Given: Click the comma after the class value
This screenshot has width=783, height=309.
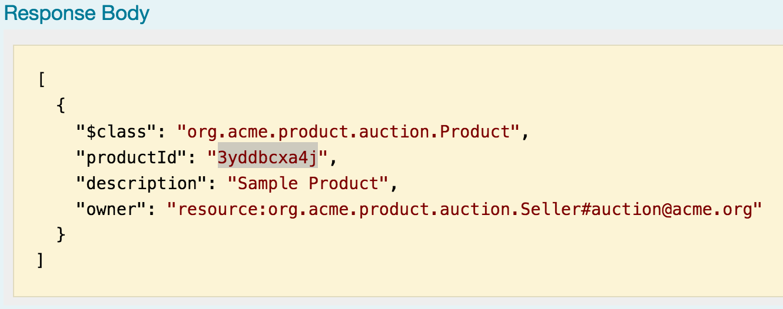Looking at the screenshot, I should pyautogui.click(x=526, y=133).
